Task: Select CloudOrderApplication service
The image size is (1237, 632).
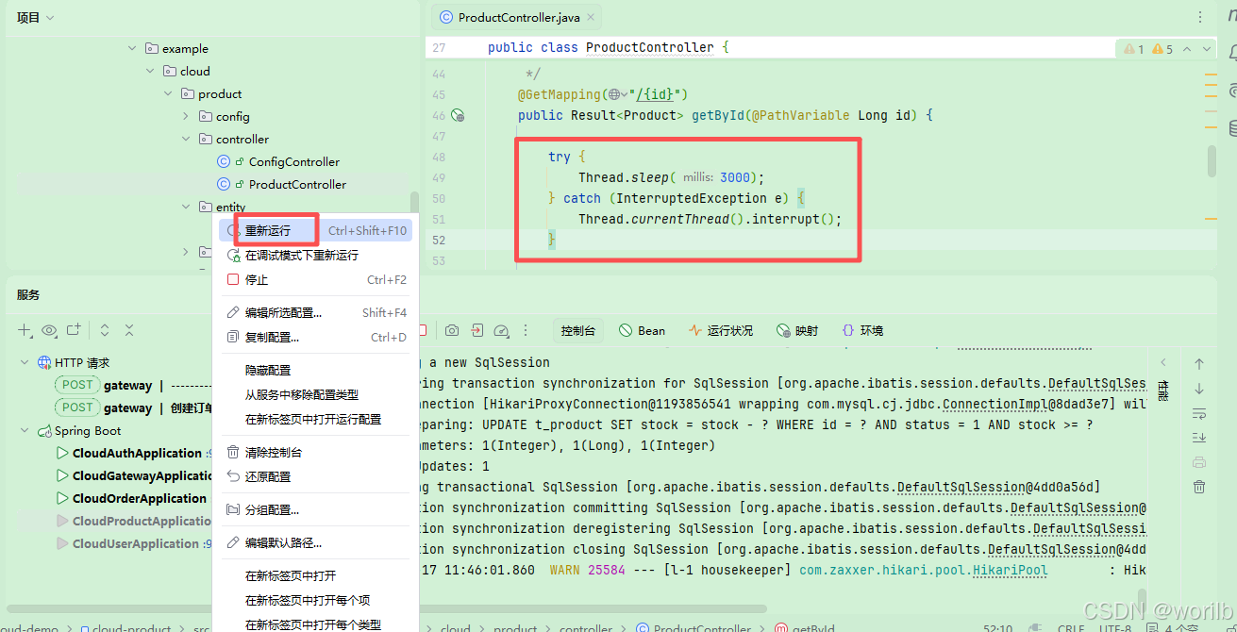Action: 140,498
